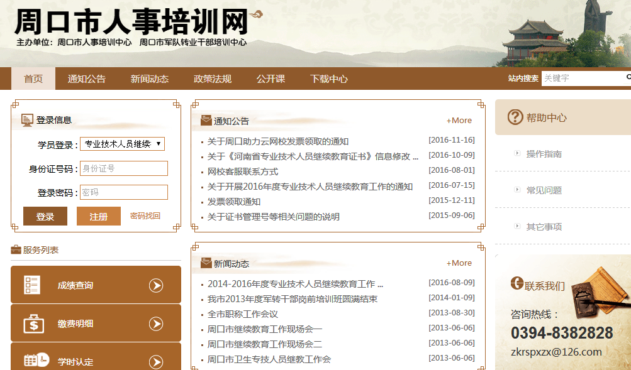Open the 通知公告 navigation tab
Screen dimensions: 631x370
(87, 79)
